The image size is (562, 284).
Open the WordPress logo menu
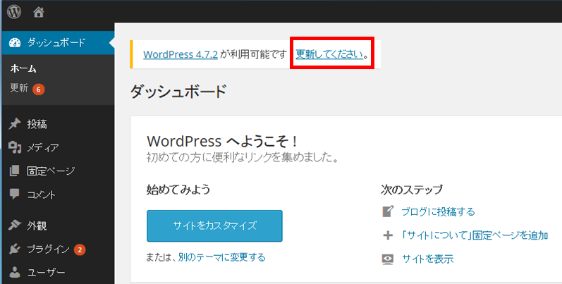(14, 12)
